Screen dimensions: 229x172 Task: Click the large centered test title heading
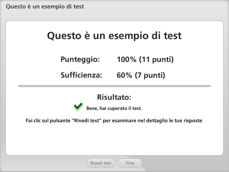(114, 36)
